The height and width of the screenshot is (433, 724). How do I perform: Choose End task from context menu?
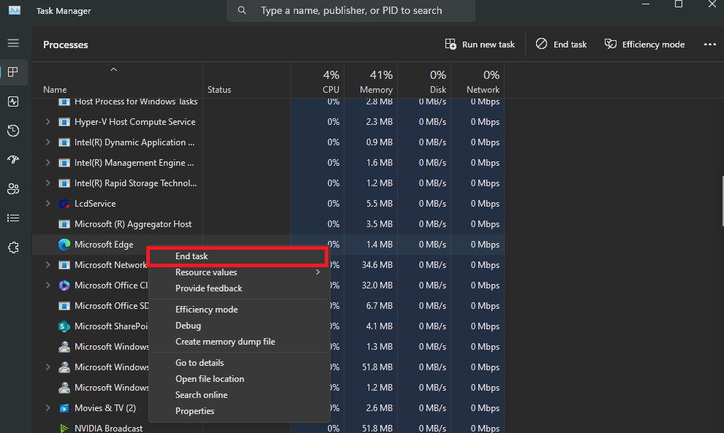[x=191, y=256]
